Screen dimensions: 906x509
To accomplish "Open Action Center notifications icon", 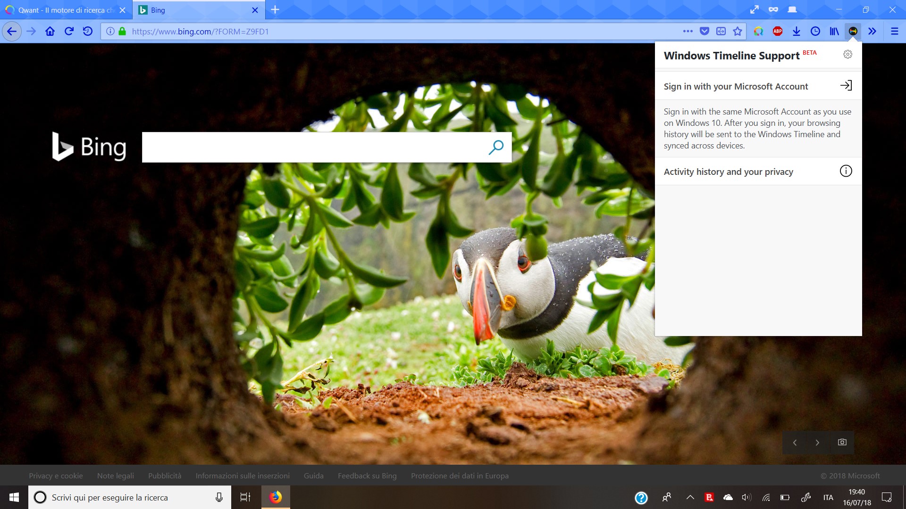I will (887, 497).
